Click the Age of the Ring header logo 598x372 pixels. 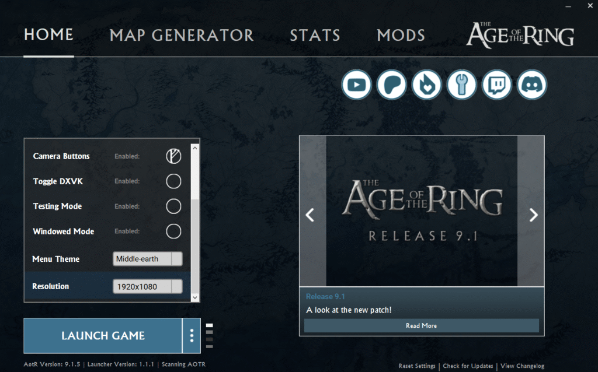coord(520,35)
